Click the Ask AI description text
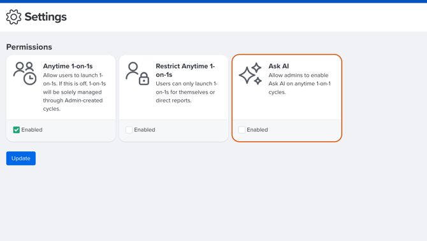 click(300, 84)
